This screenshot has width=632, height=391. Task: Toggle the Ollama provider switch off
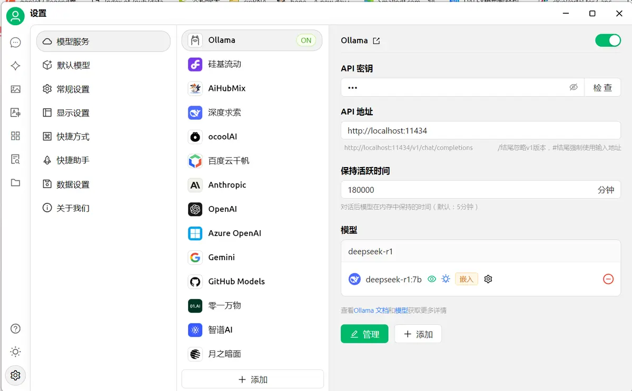[608, 40]
